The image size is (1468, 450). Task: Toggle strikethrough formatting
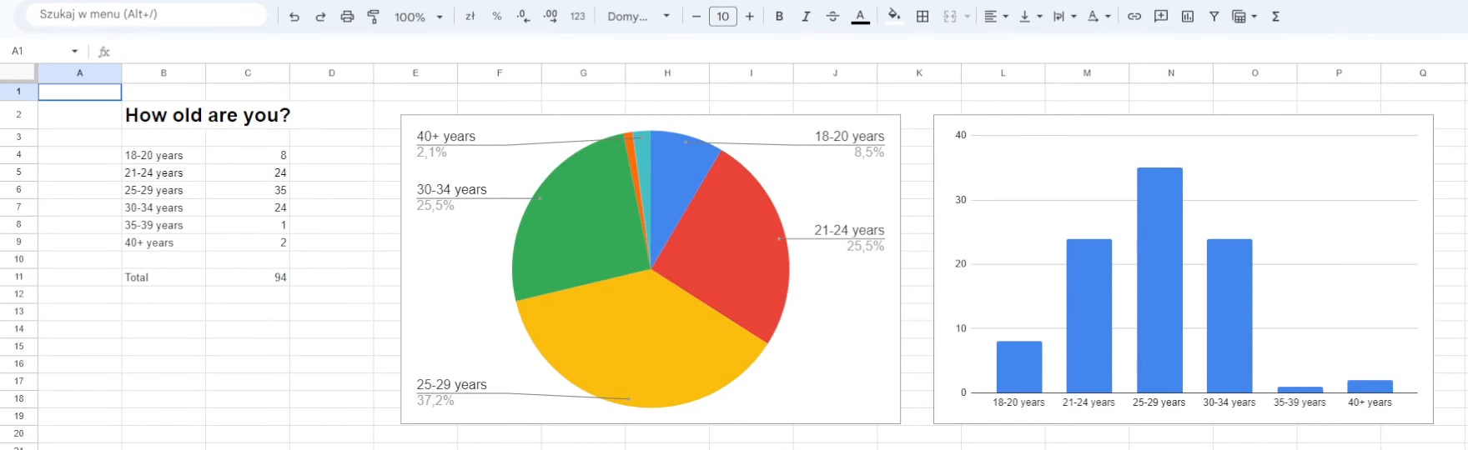832,17
